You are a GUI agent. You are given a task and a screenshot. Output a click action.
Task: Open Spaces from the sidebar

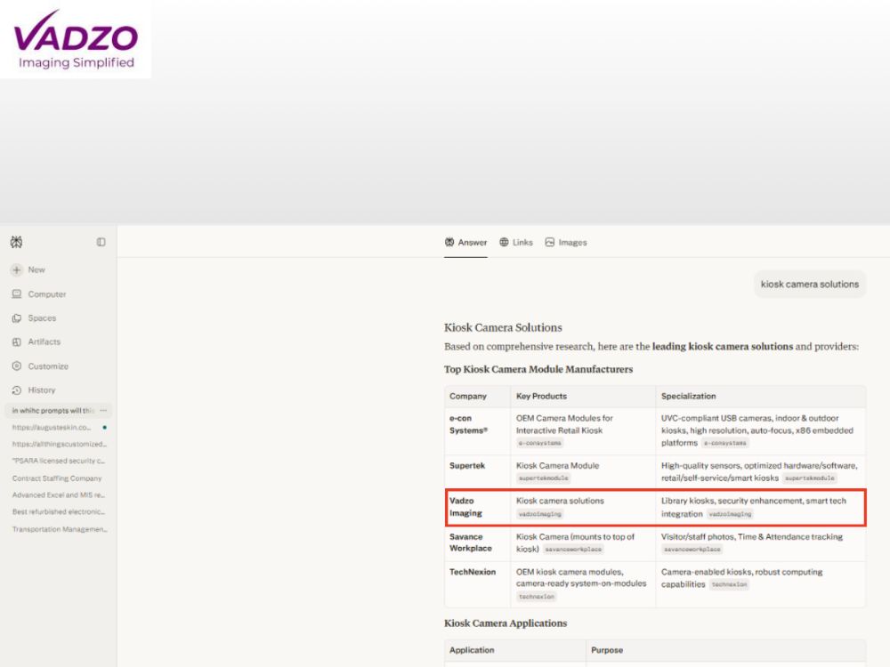pyautogui.click(x=34, y=318)
